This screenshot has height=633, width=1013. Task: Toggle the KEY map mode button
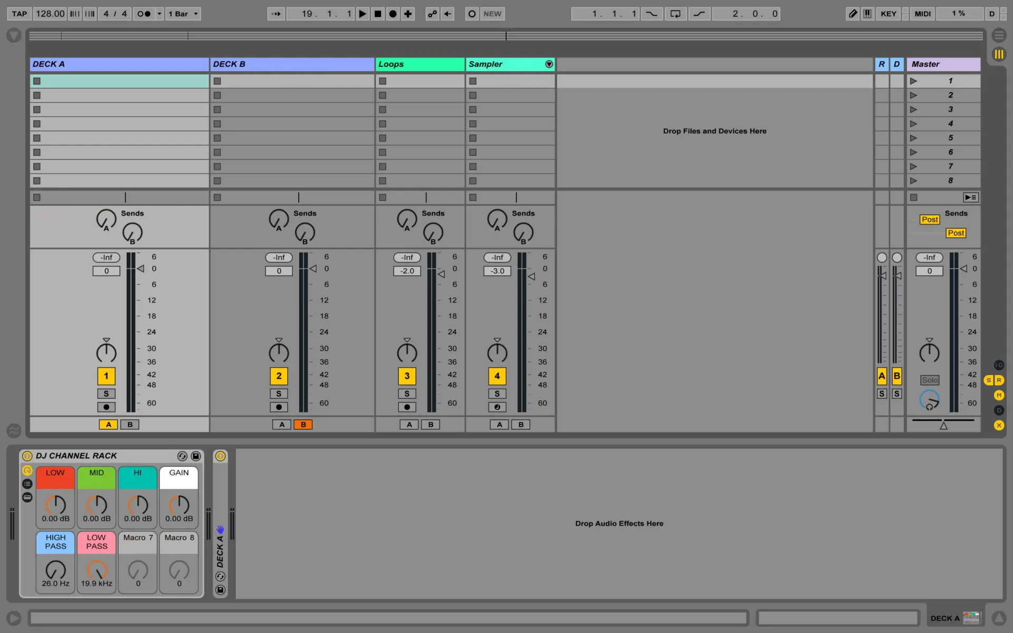coord(888,14)
